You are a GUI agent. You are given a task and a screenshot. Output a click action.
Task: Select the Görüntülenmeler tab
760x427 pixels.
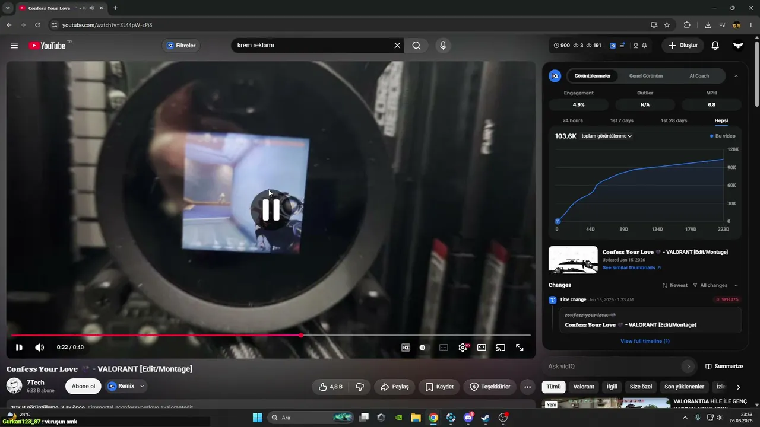tap(593, 76)
